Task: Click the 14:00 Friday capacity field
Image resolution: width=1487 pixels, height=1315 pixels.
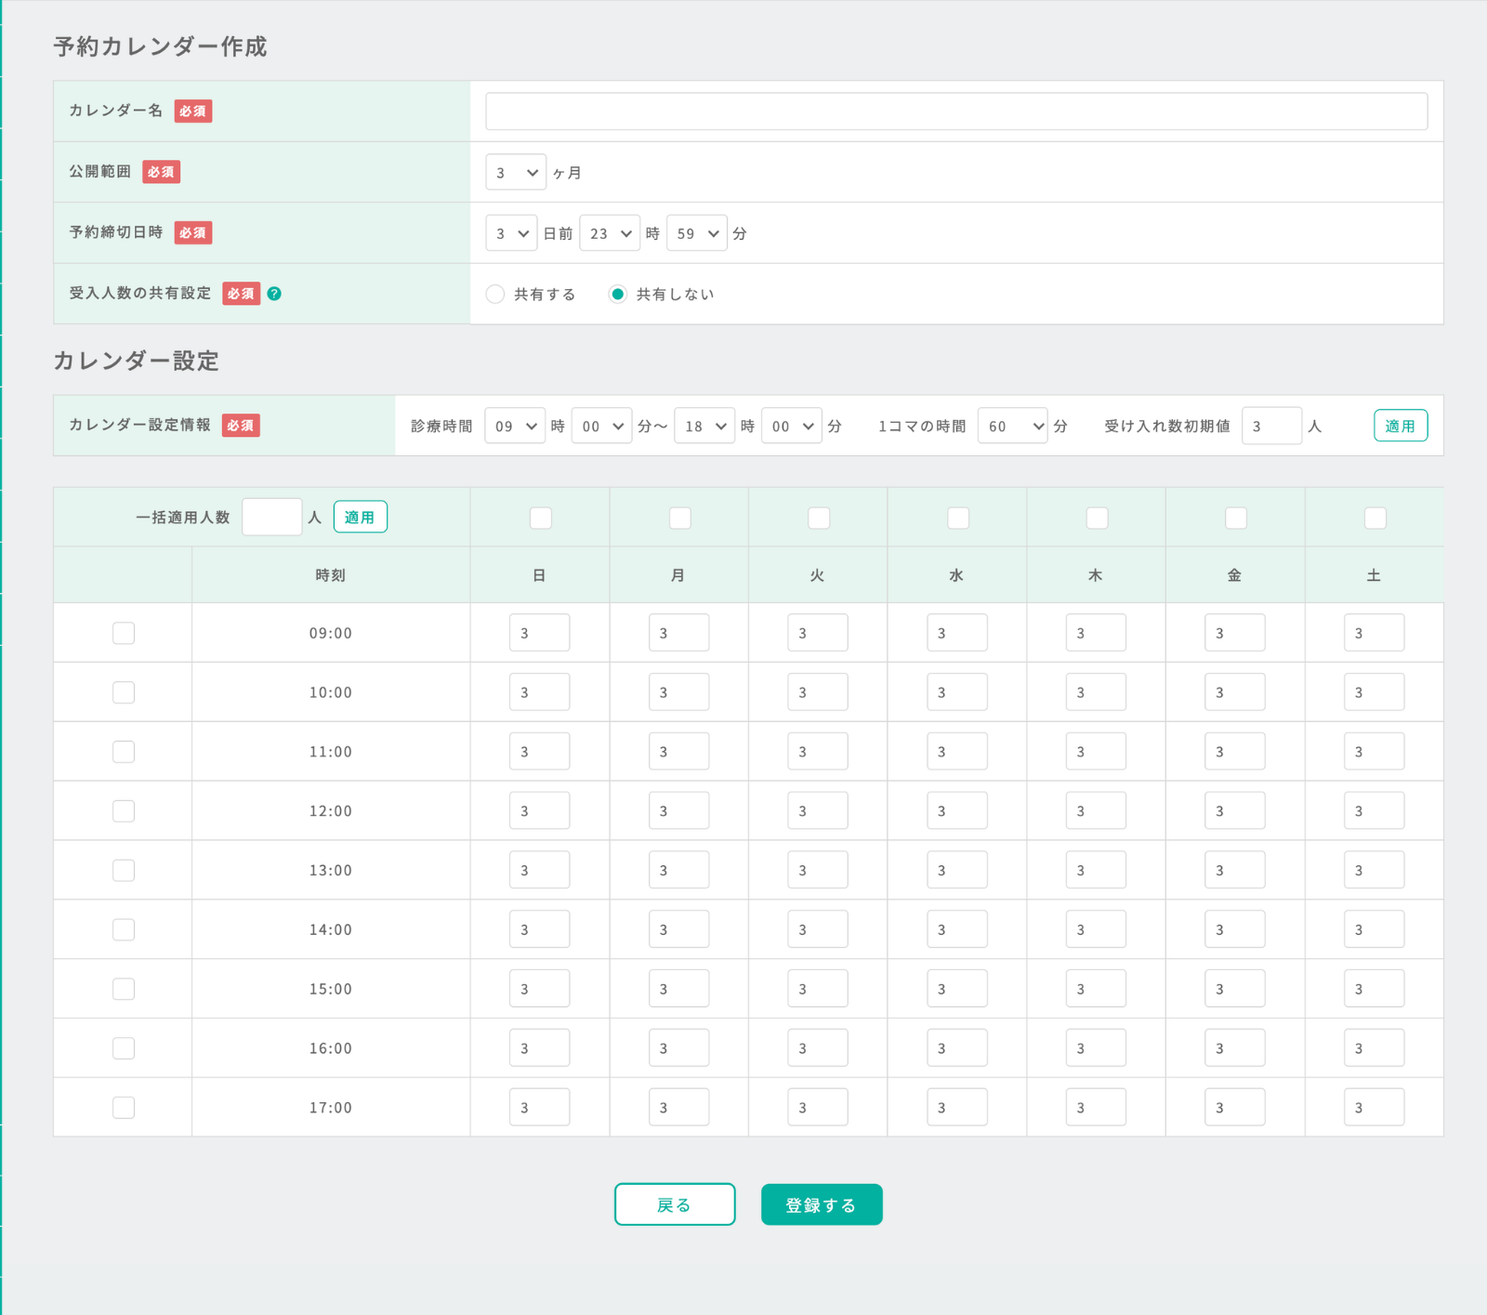Action: point(1235,929)
